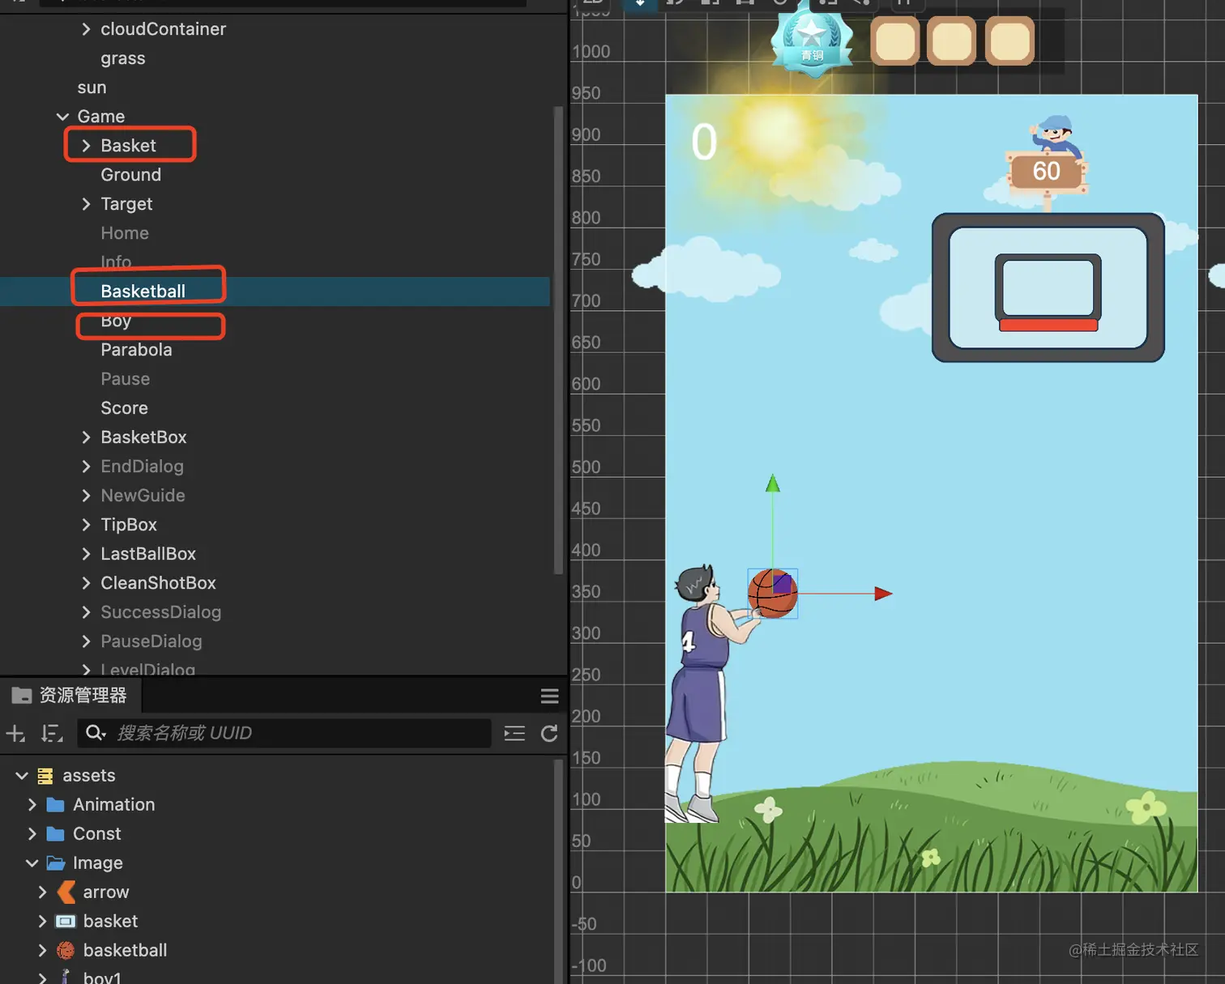Expand the EndDialog node
The width and height of the screenshot is (1225, 984).
86,466
